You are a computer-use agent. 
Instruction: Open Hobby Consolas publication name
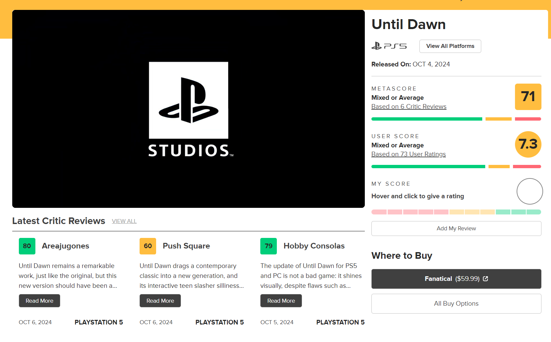(x=314, y=246)
